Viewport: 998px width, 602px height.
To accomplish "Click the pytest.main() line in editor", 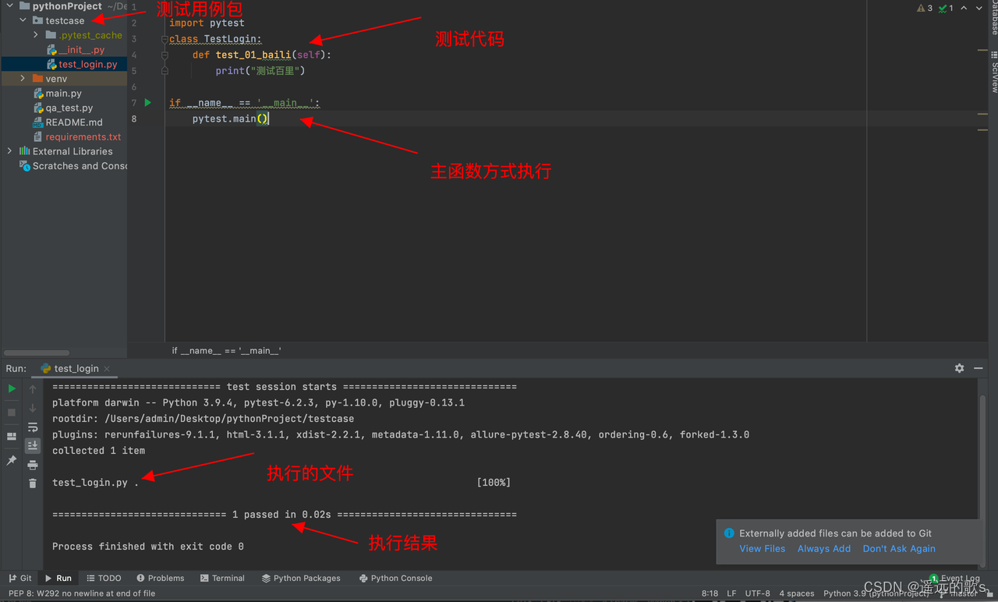I will click(230, 119).
